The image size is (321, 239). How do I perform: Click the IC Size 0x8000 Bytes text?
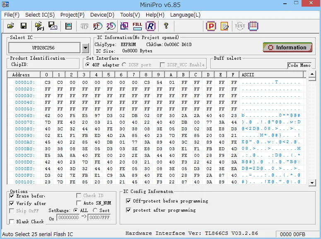[x=137, y=51]
